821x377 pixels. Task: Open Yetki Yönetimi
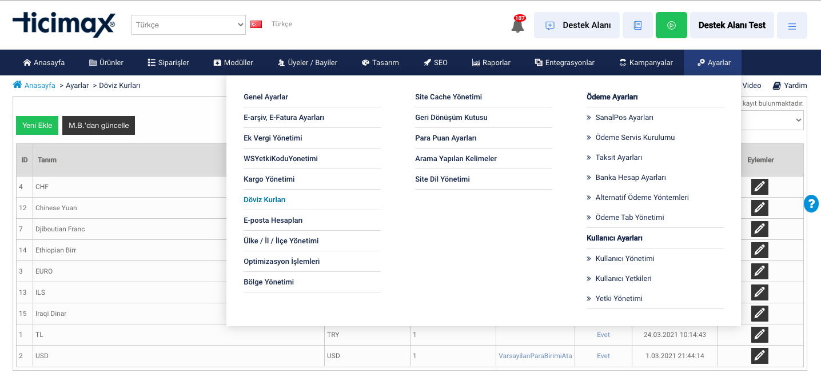619,299
